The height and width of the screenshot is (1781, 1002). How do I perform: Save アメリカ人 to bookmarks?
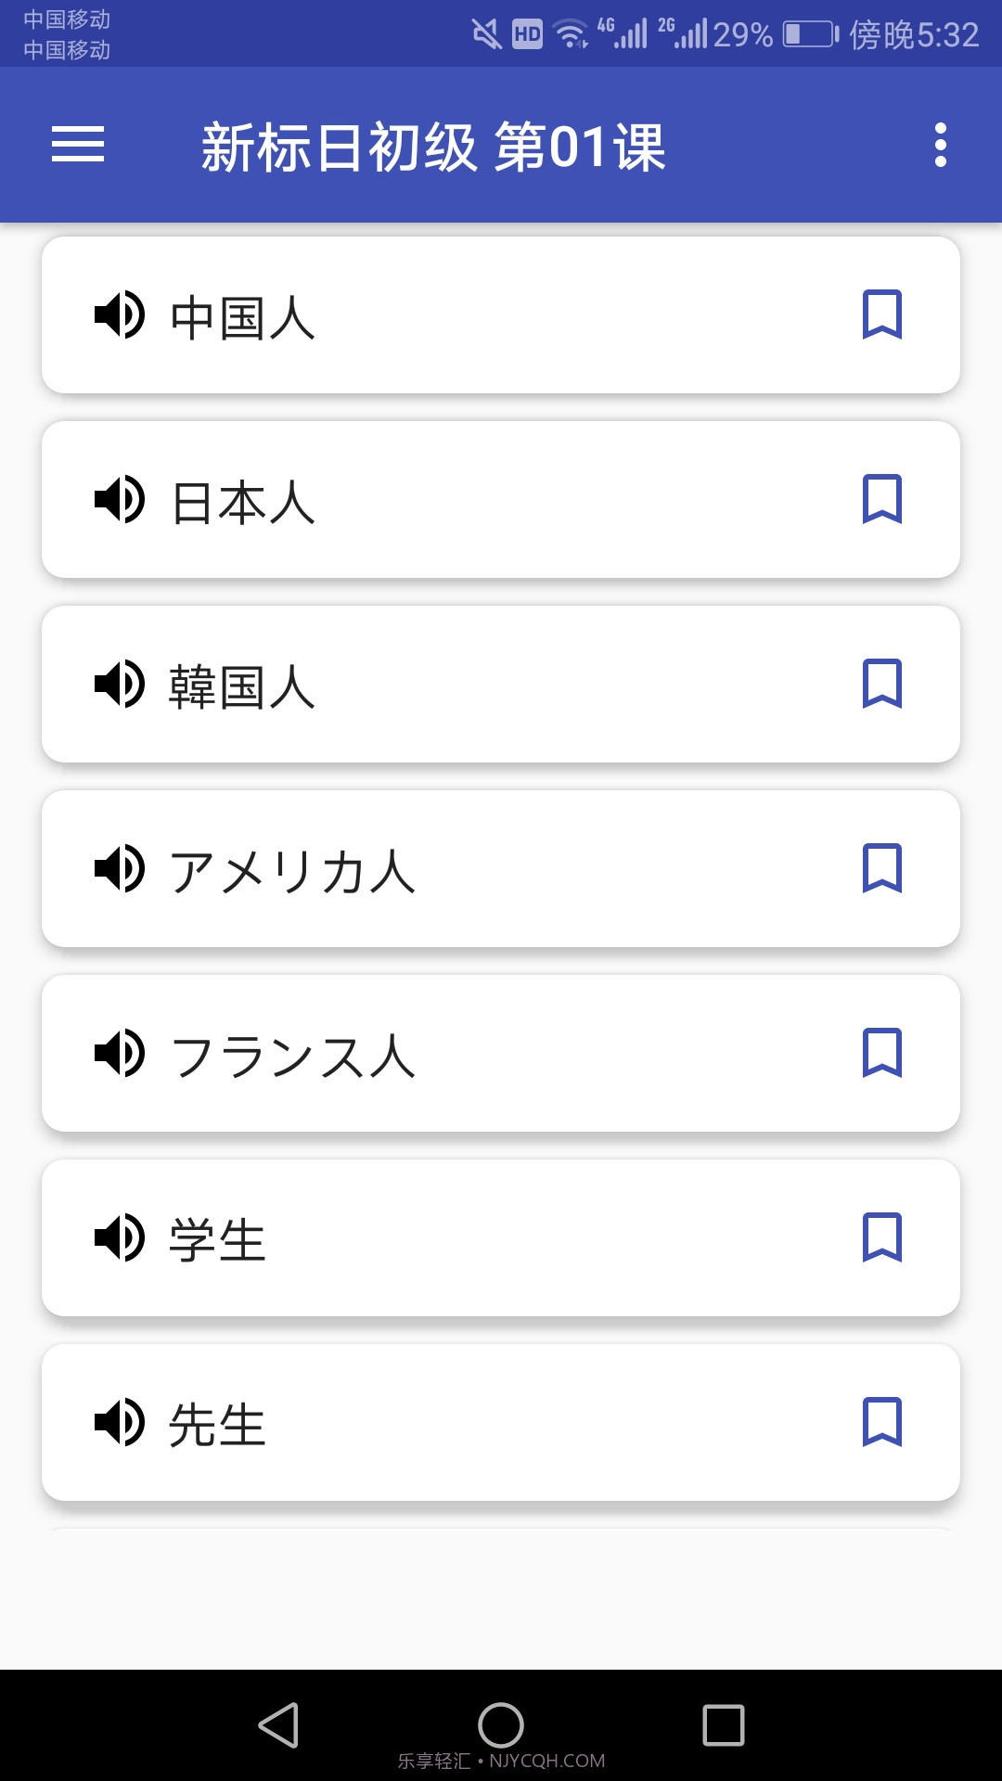pyautogui.click(x=881, y=869)
